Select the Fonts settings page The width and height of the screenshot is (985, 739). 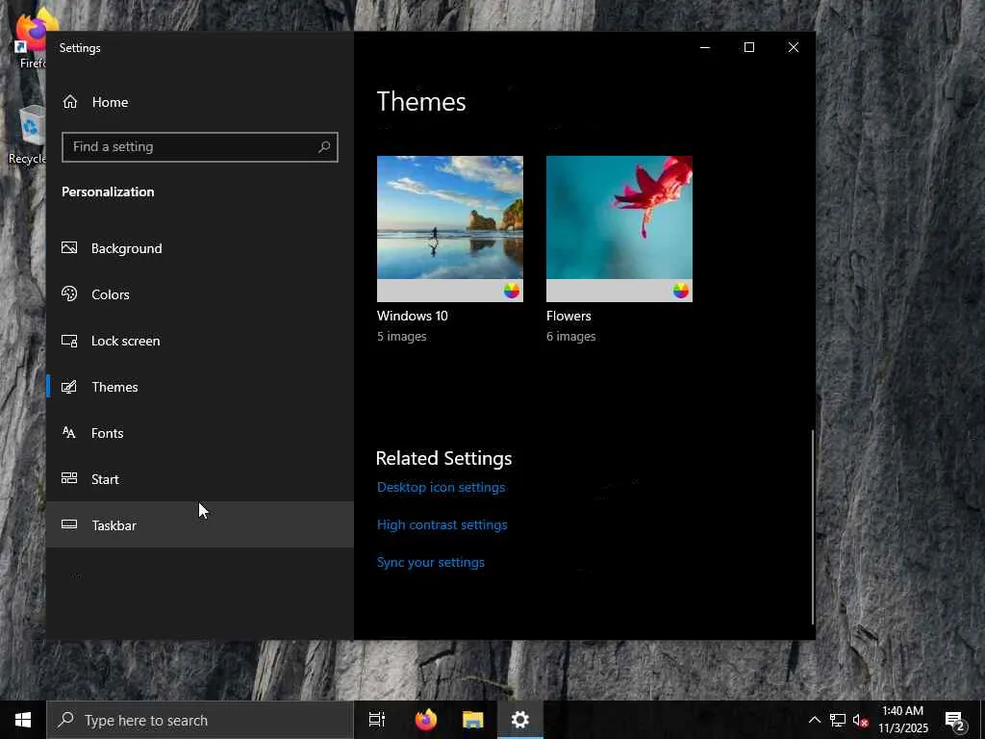(x=200, y=433)
